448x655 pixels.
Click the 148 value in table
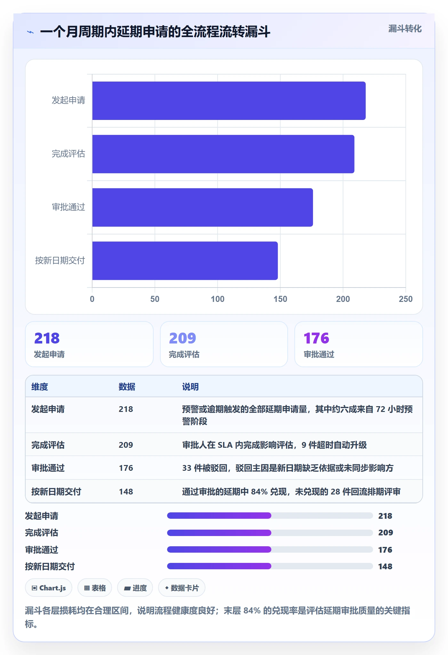(126, 492)
